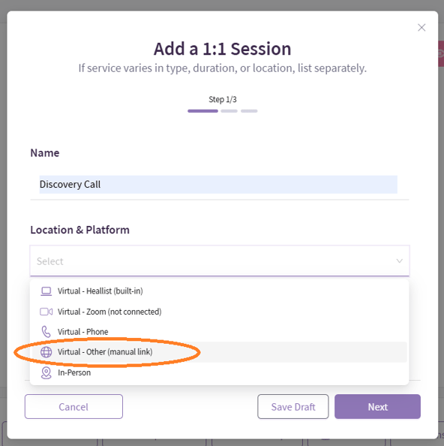Click the laptop icon for Heallist built-in
This screenshot has width=444, height=446.
tap(46, 291)
